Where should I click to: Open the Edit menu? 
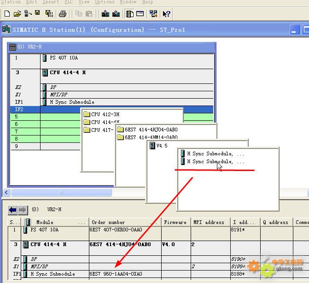click(31, 2)
